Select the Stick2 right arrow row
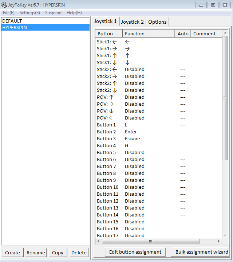 [x=159, y=77]
